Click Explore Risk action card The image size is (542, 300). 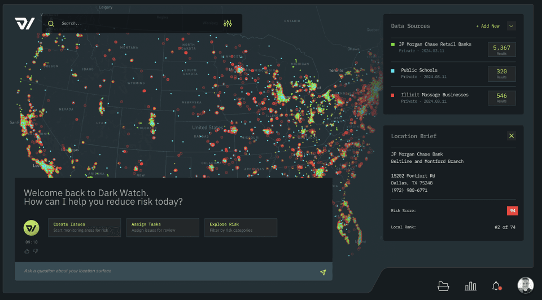[241, 227]
